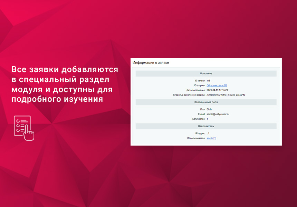Click the email "admin@webprostor.ru"
The width and height of the screenshot is (297, 207).
coord(218,114)
